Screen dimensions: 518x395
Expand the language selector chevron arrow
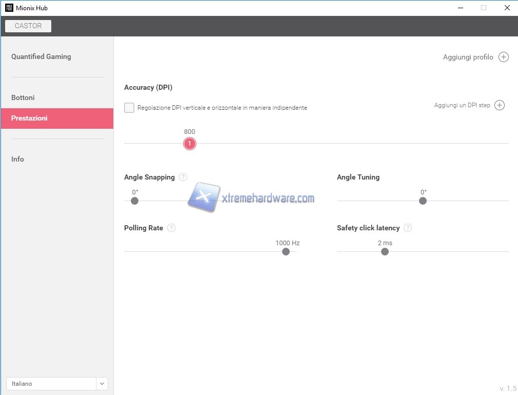pos(102,384)
